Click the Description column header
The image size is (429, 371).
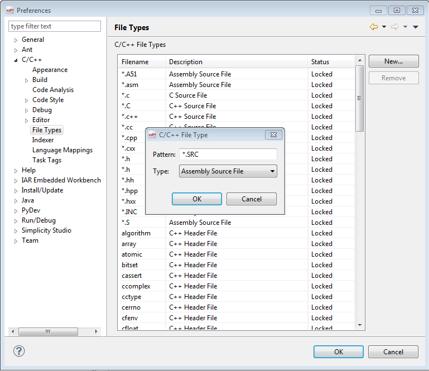point(237,62)
